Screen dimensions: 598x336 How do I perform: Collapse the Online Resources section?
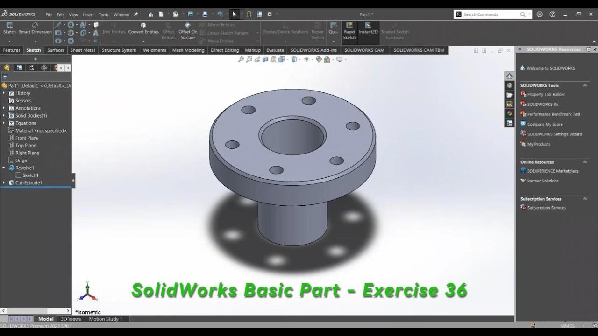tap(584, 162)
